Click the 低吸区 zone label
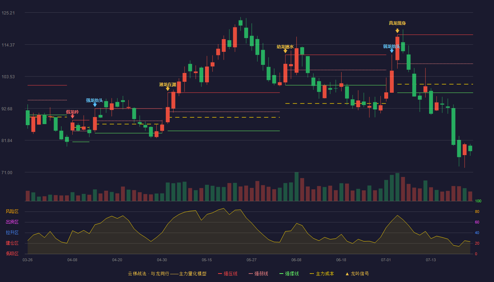This screenshot has width=494, height=282. [x=12, y=253]
